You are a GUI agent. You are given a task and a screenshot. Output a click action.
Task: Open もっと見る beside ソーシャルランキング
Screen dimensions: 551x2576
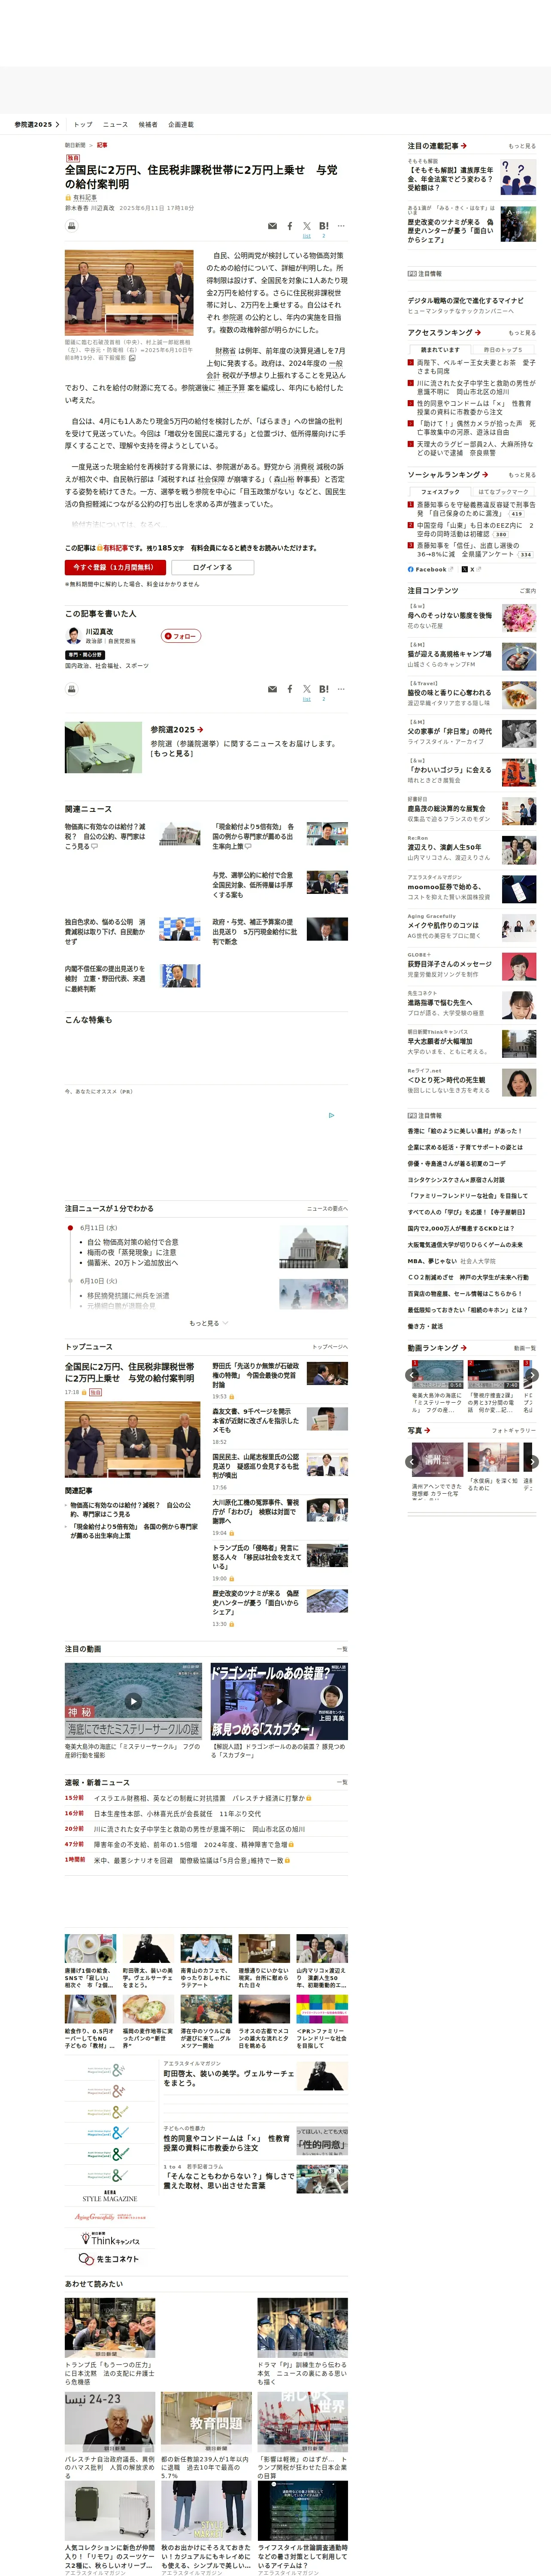click(x=522, y=475)
